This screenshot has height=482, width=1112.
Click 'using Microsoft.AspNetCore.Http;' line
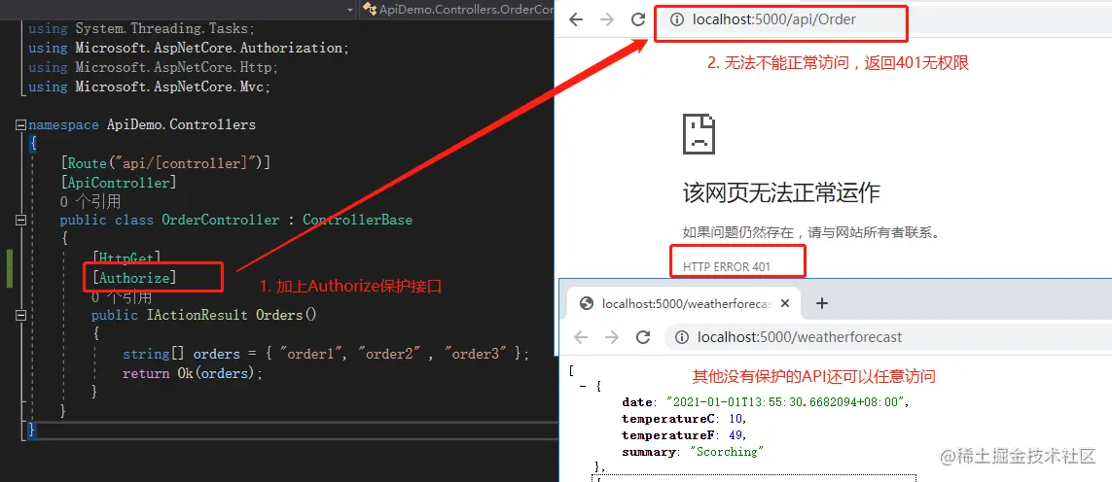153,67
